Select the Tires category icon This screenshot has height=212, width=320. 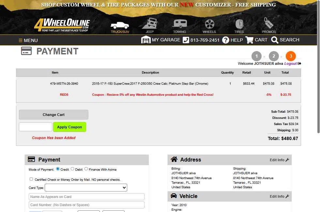(239, 24)
